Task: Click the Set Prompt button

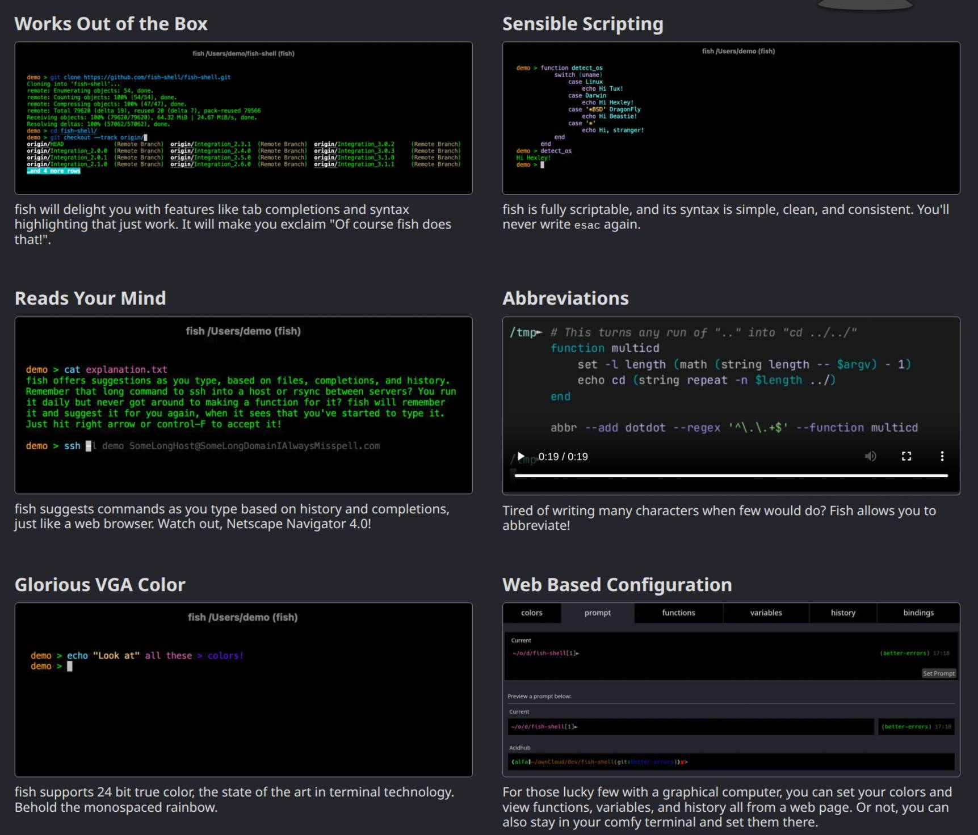Action: (x=939, y=673)
